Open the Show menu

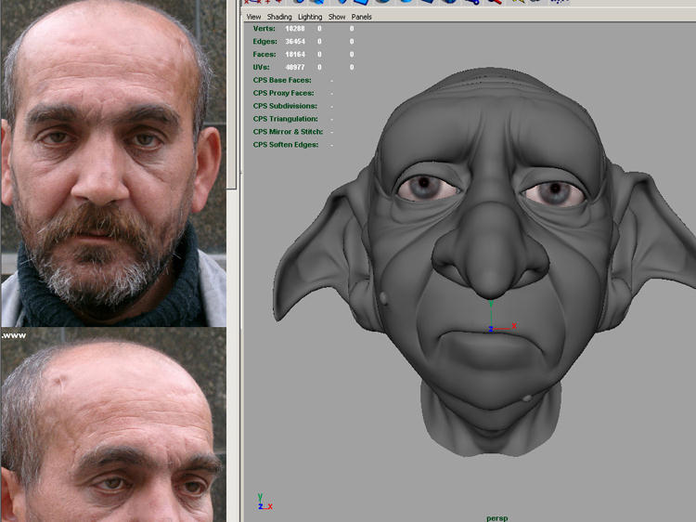point(337,17)
